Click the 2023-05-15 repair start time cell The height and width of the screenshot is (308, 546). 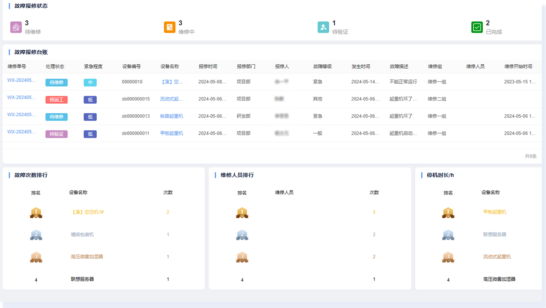(520, 82)
